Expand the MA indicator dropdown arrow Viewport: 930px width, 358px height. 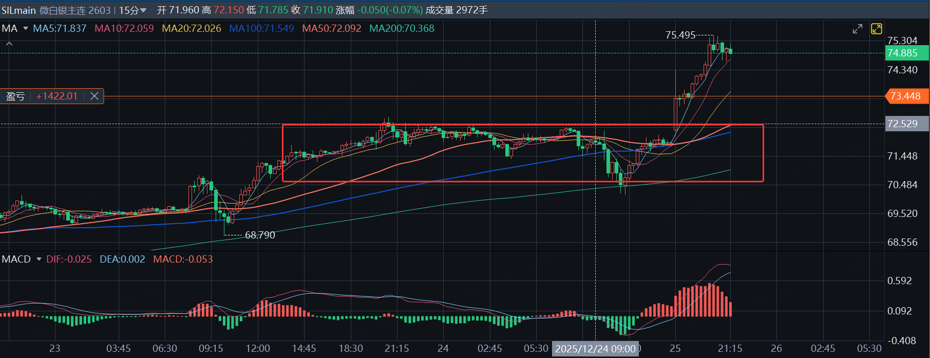pos(26,29)
